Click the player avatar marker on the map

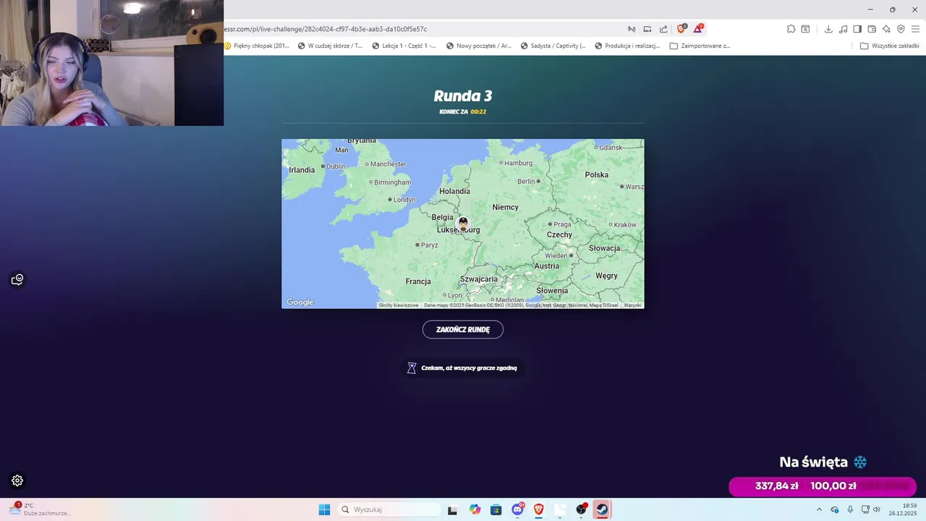(x=463, y=224)
